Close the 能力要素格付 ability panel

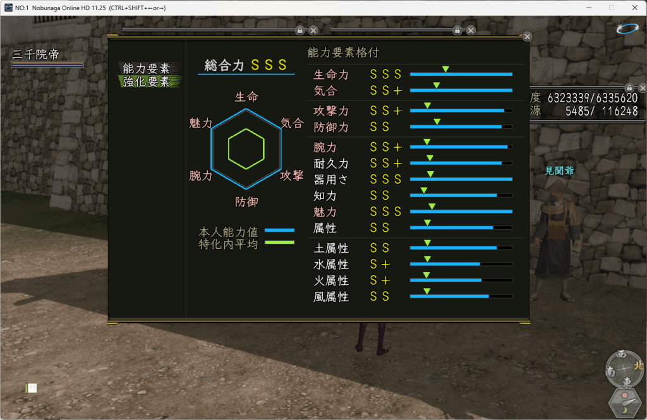(x=528, y=37)
